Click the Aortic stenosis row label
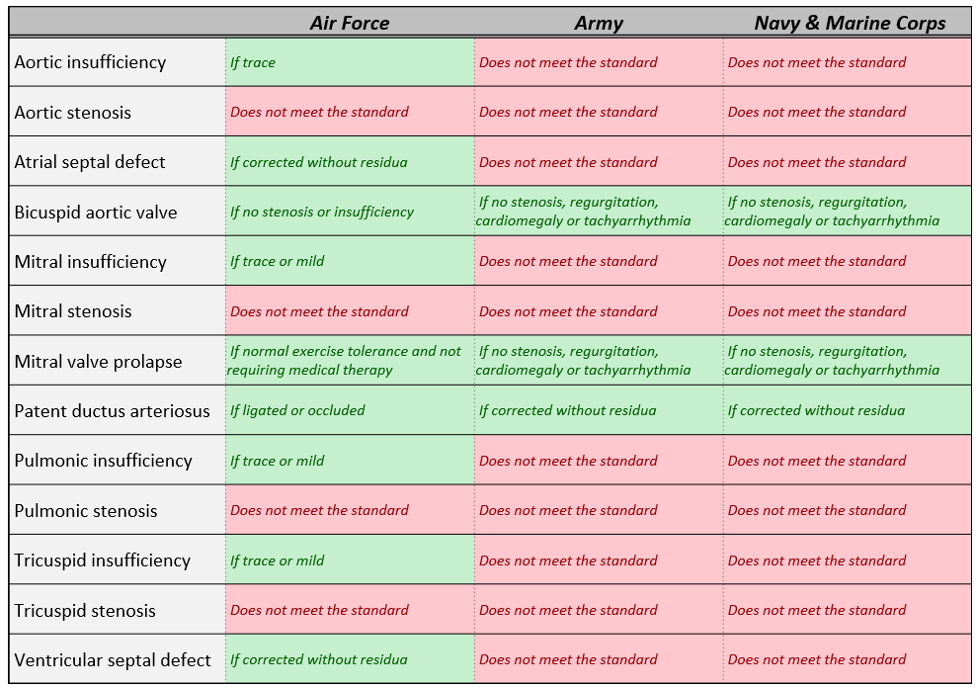Viewport: 977px width, 689px height. pos(72,113)
